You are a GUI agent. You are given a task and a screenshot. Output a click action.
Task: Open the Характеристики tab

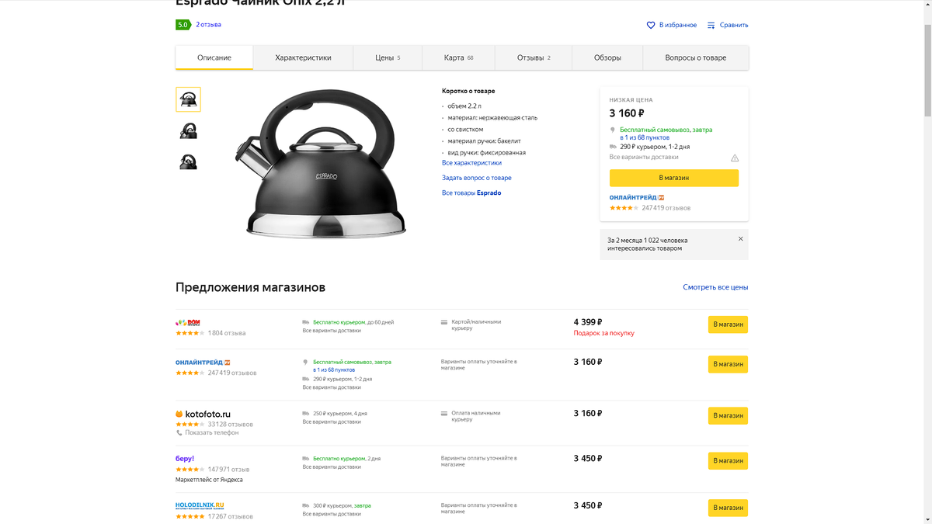[x=303, y=57]
